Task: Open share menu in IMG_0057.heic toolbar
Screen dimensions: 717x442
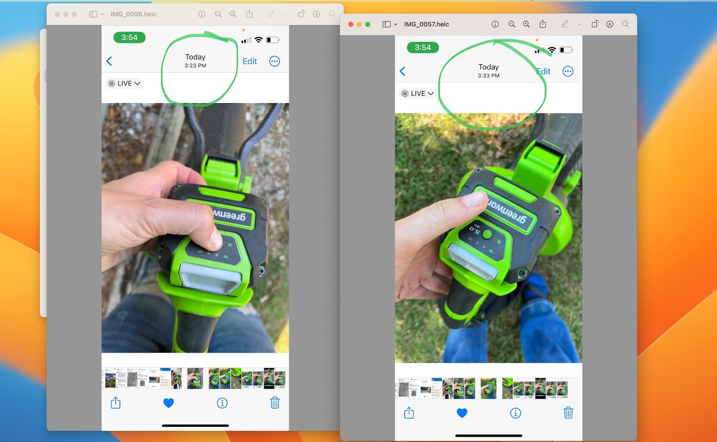Action: coord(543,24)
